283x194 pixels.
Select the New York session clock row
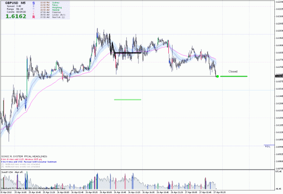(x=53, y=17)
